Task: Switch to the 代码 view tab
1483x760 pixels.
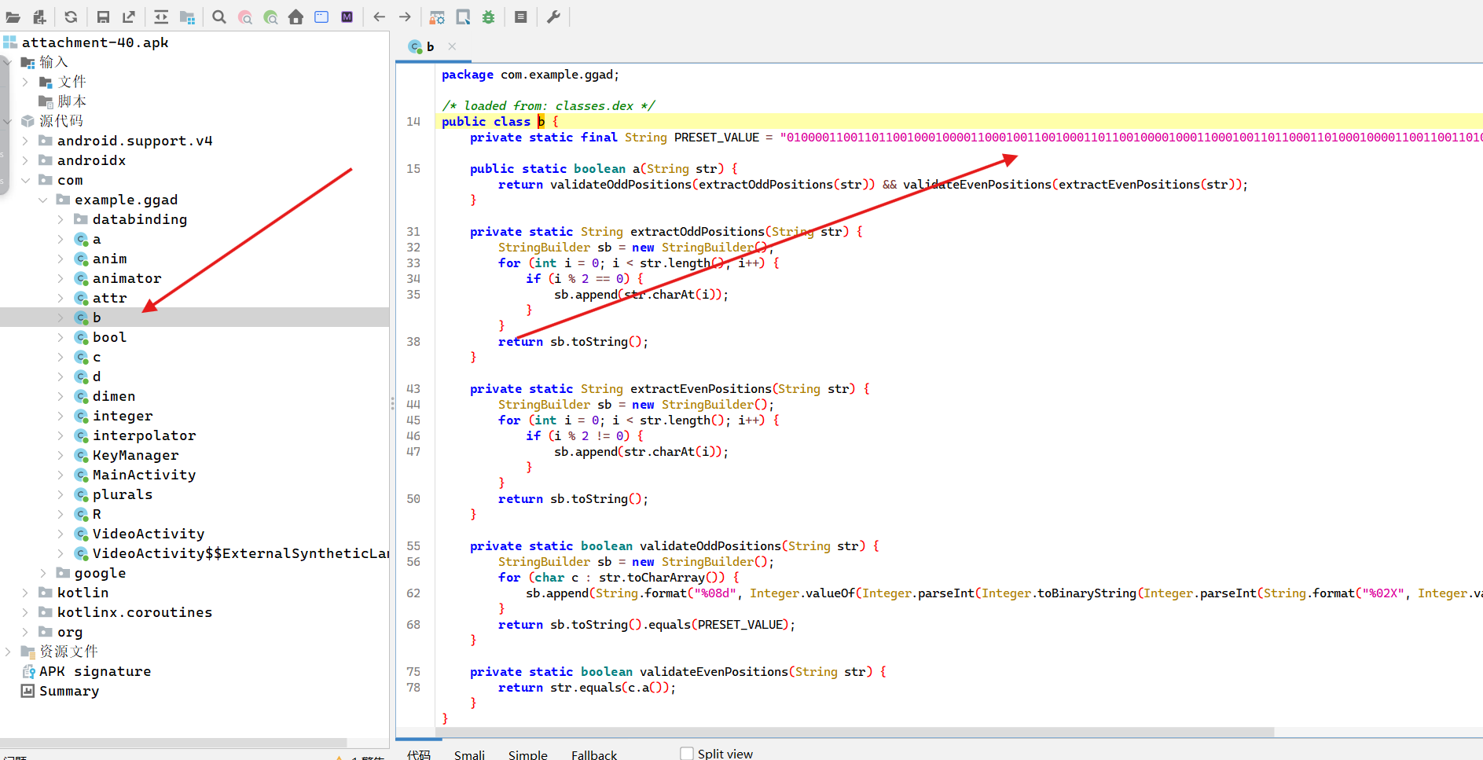Action: 419,754
